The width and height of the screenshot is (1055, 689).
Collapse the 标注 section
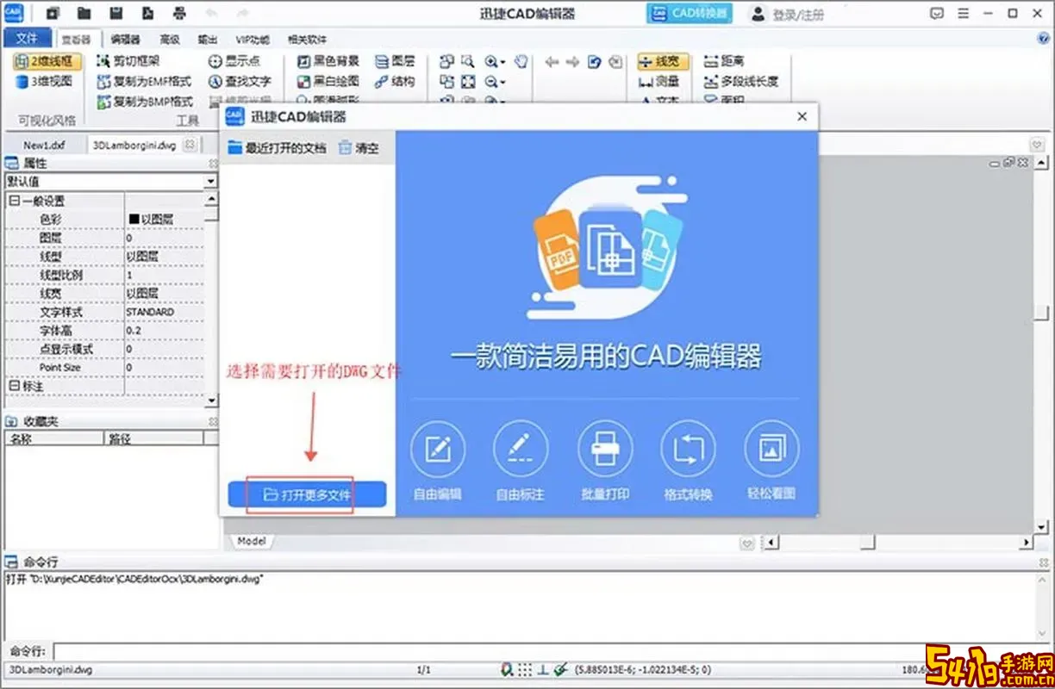coord(14,387)
